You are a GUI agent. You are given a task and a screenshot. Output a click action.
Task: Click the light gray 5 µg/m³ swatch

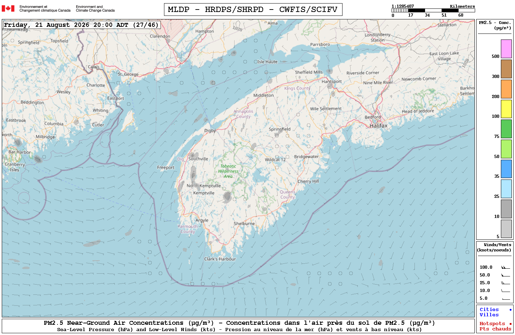click(506, 229)
